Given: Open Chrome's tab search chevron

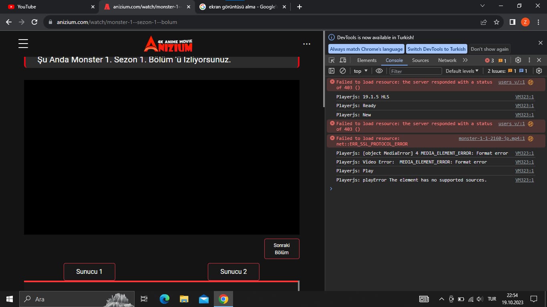Looking at the screenshot, I should (483, 6).
